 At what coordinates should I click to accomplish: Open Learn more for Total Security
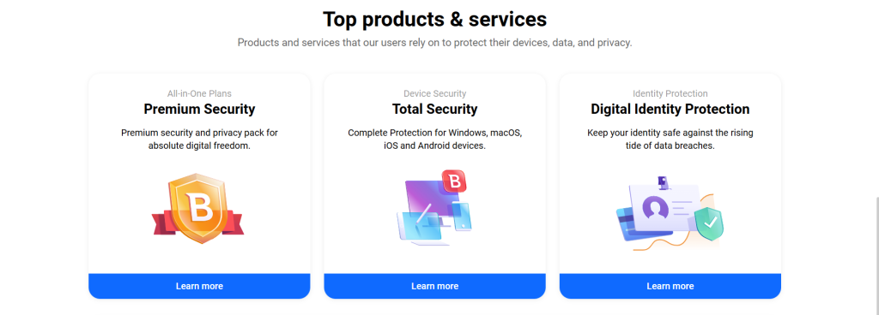click(435, 286)
